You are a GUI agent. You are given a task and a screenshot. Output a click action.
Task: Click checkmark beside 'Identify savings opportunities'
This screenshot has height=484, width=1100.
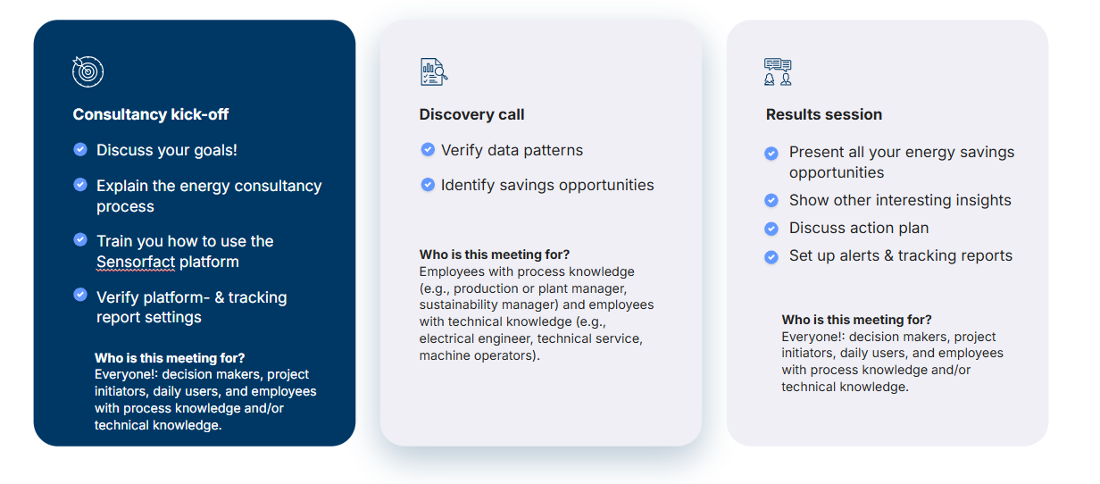(428, 185)
